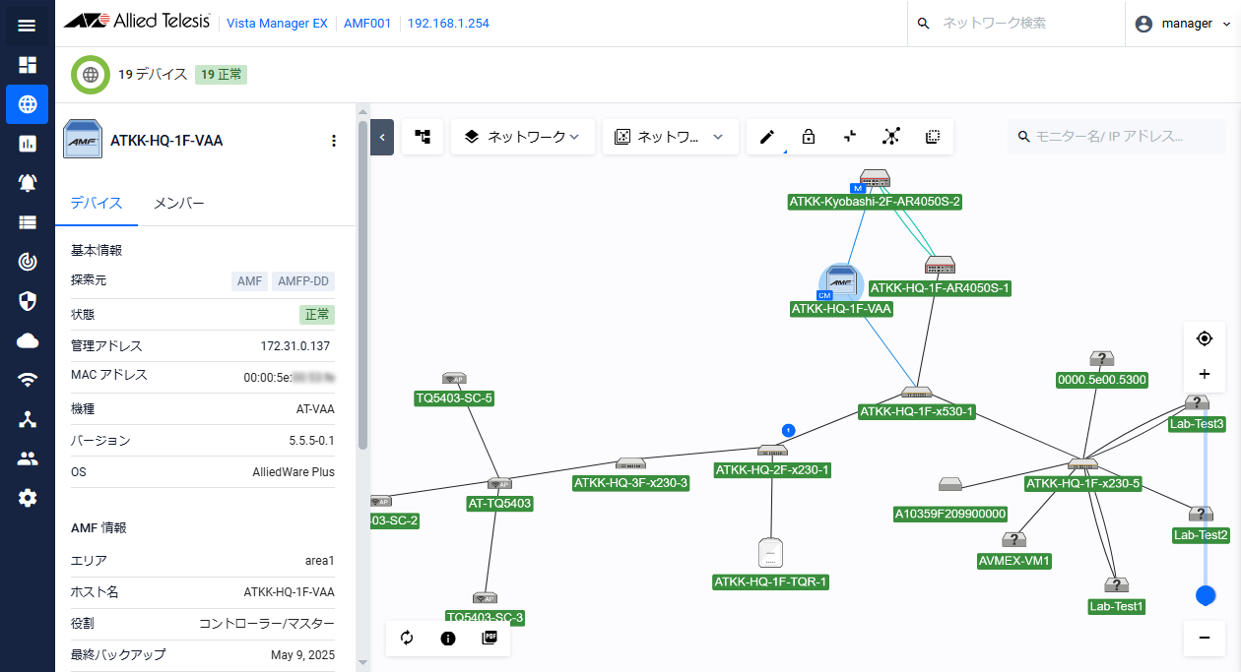
Task: Select the unknown 0000.5e00.5300 node
Action: coord(1102,359)
